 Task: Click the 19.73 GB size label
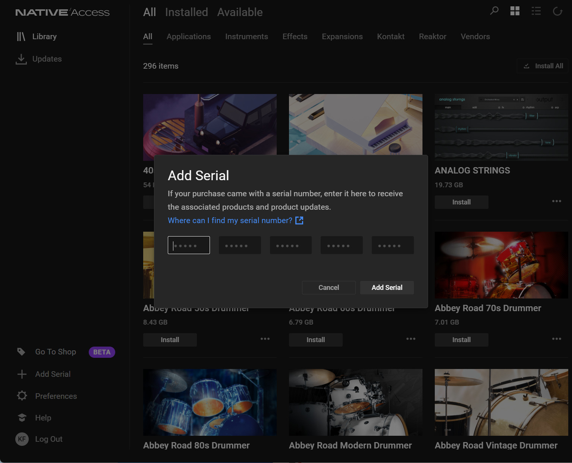tap(449, 185)
